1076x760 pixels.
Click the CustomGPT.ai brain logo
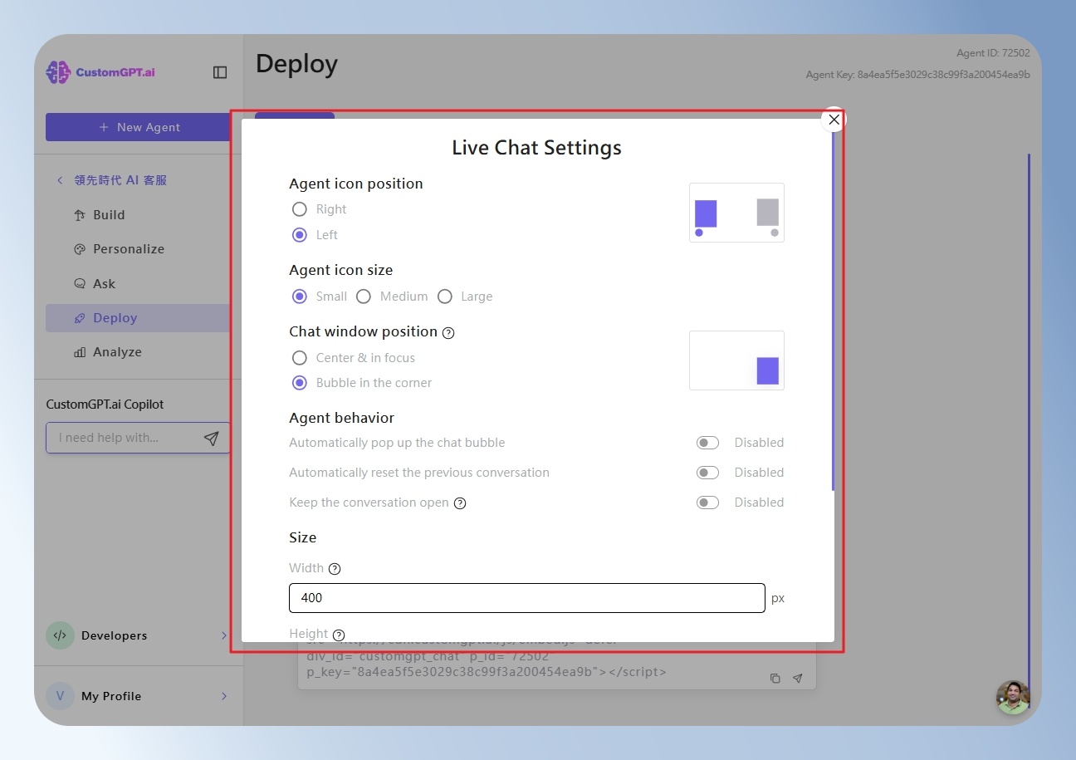pyautogui.click(x=58, y=72)
